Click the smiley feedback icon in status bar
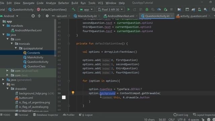 coord(209,120)
